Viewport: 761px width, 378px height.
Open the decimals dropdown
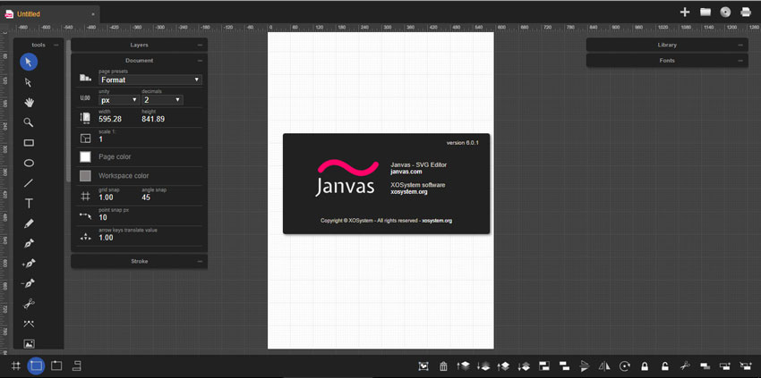tap(162, 100)
